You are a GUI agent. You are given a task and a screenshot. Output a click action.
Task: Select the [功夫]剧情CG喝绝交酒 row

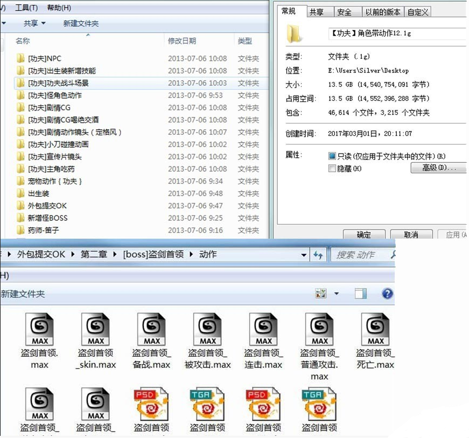click(x=141, y=120)
